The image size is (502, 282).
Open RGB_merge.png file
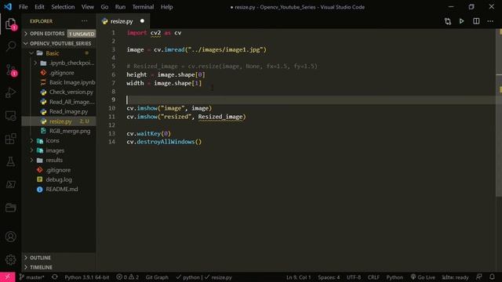click(x=59, y=131)
